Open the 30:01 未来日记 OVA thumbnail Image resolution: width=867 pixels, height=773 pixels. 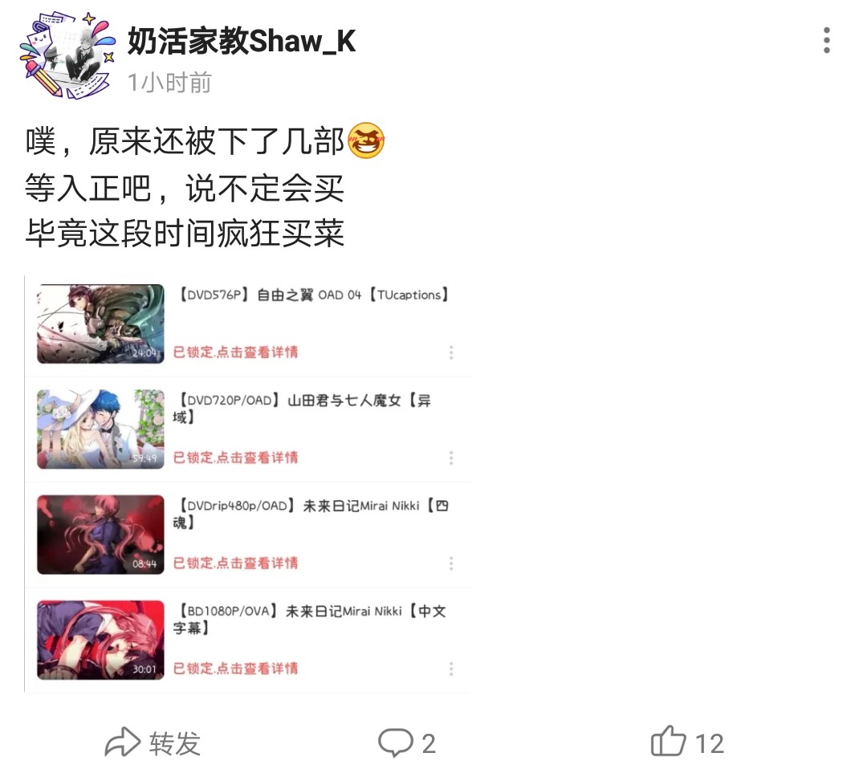click(x=100, y=641)
